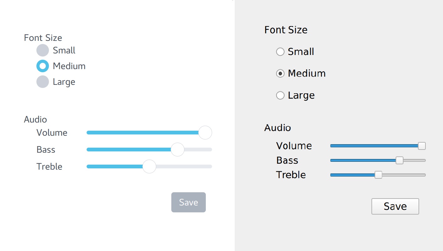Click the round Volume slider handle in white panel
Viewport: 443px width, 251px height.
[x=205, y=133]
